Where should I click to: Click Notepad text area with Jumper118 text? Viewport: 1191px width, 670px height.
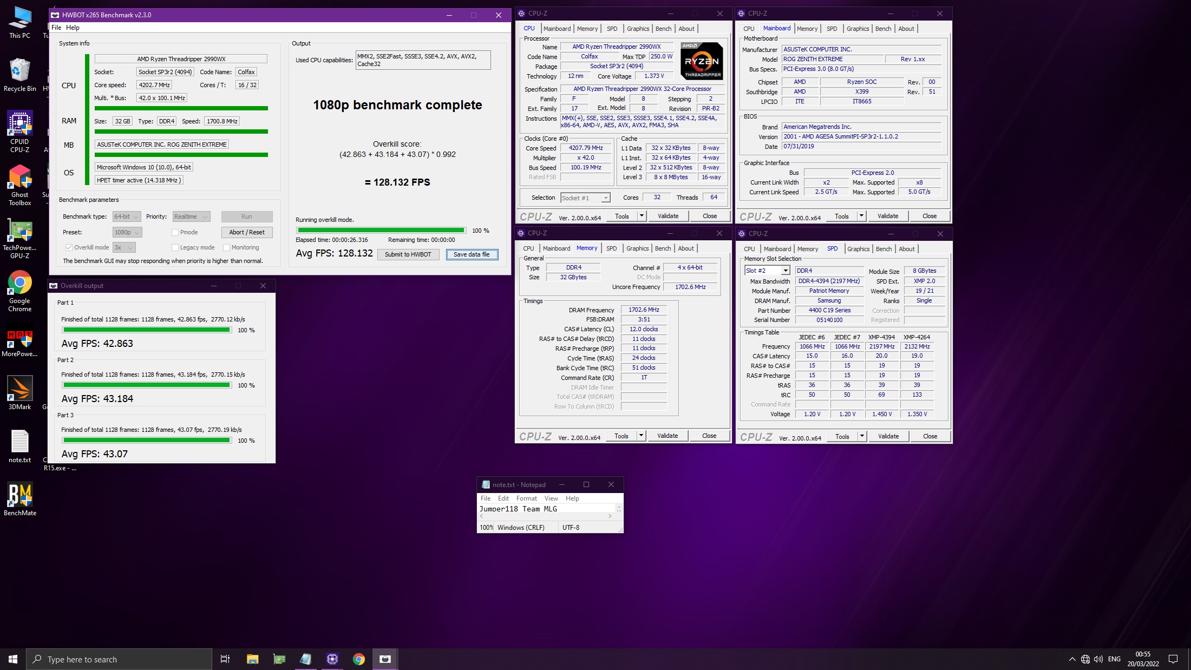click(x=547, y=509)
